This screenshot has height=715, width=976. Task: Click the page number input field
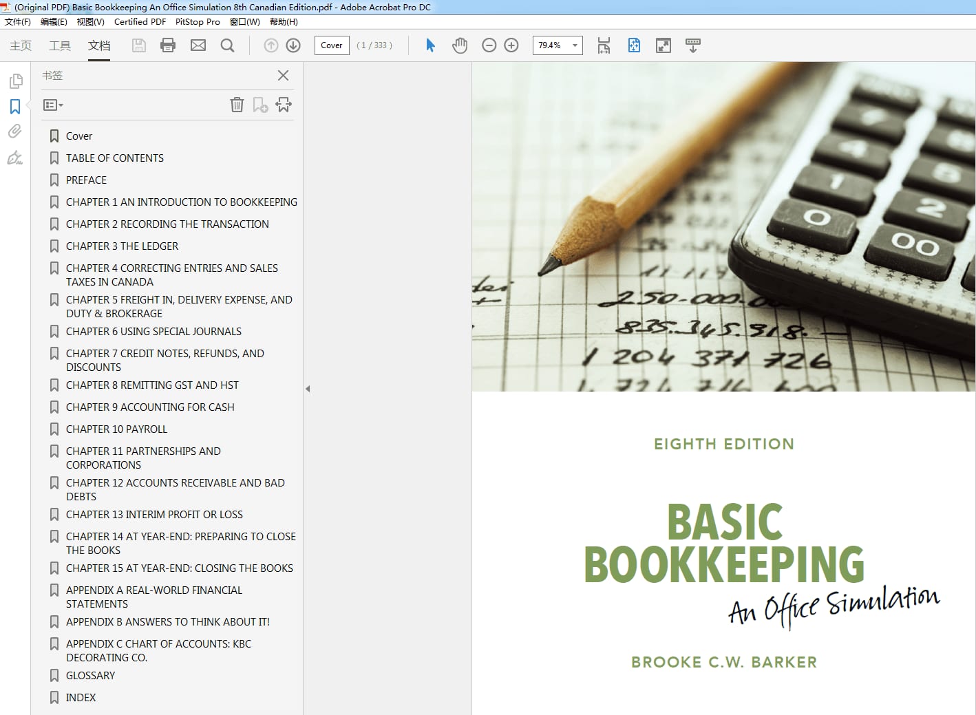(332, 45)
